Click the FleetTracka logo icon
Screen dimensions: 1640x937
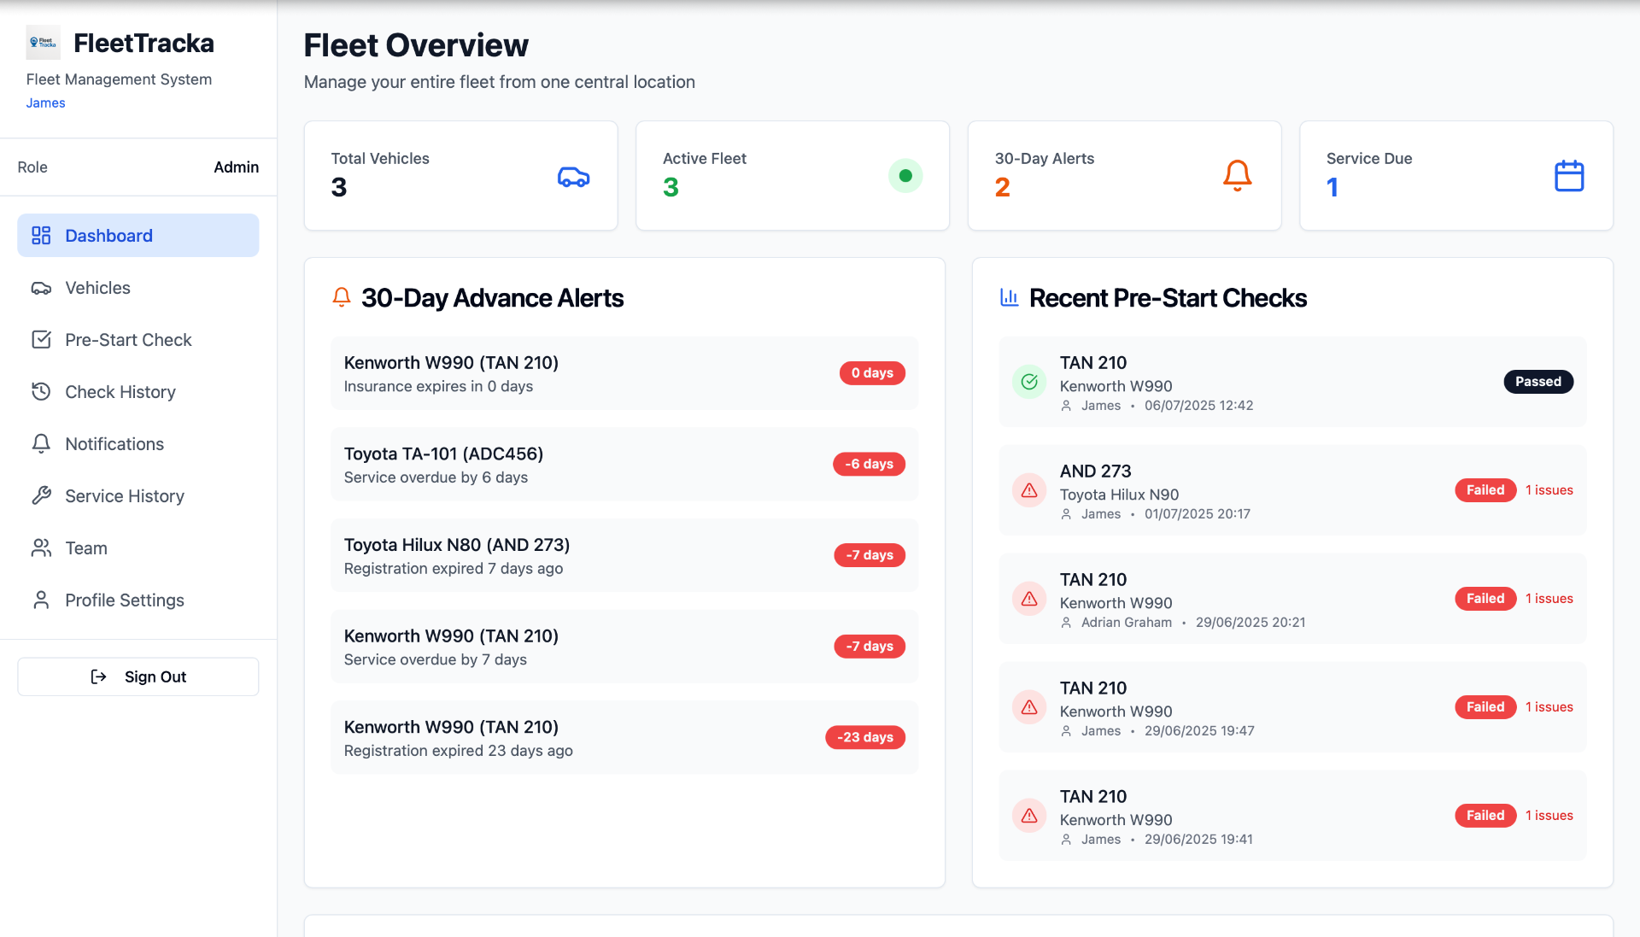click(x=43, y=43)
